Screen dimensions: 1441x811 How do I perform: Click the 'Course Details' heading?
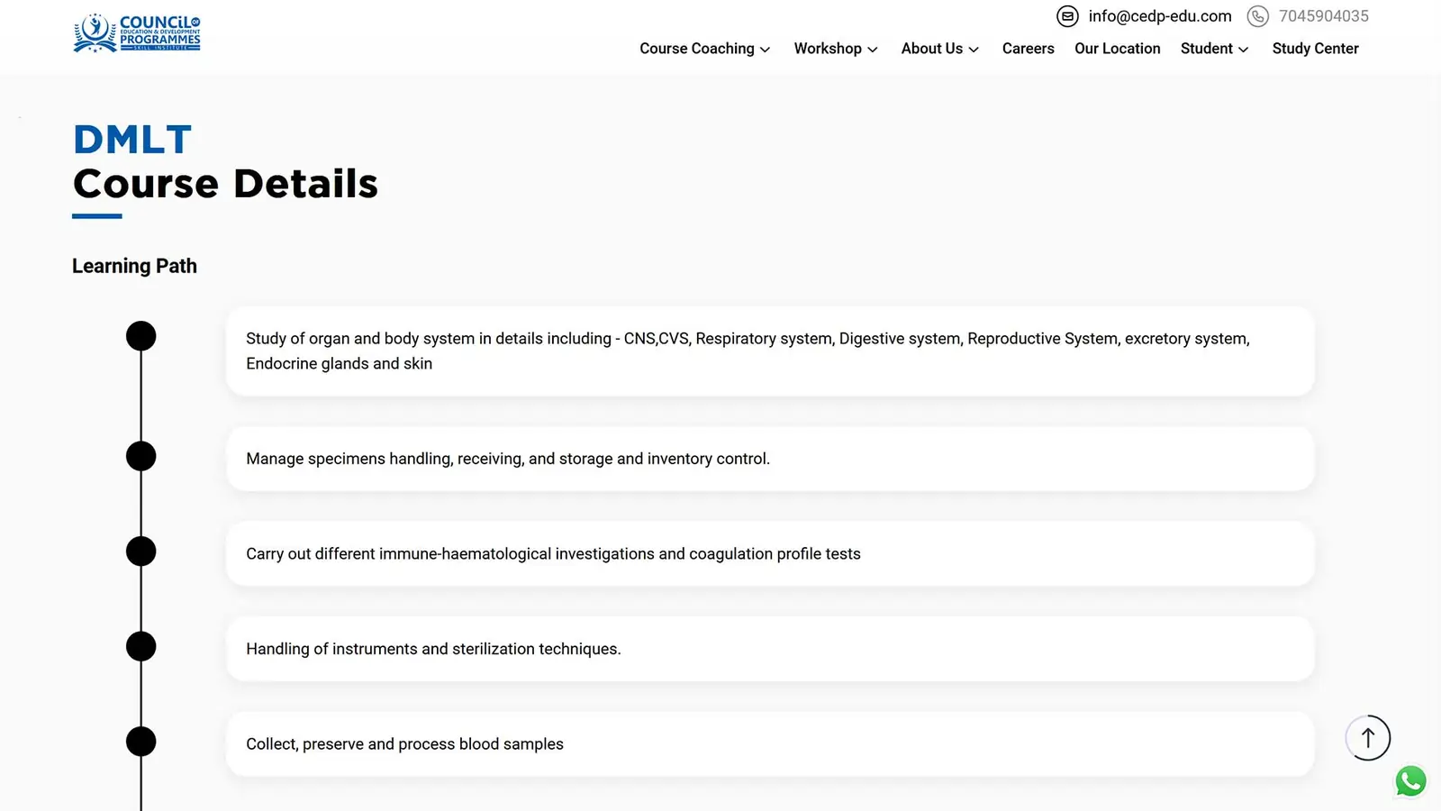225,184
